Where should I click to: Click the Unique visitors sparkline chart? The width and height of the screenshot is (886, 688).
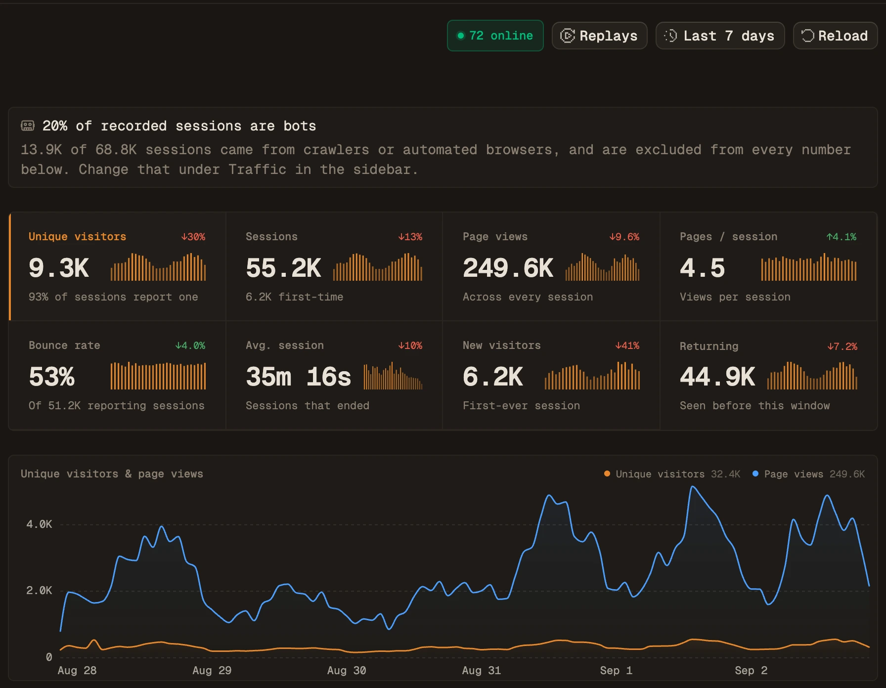click(x=158, y=267)
